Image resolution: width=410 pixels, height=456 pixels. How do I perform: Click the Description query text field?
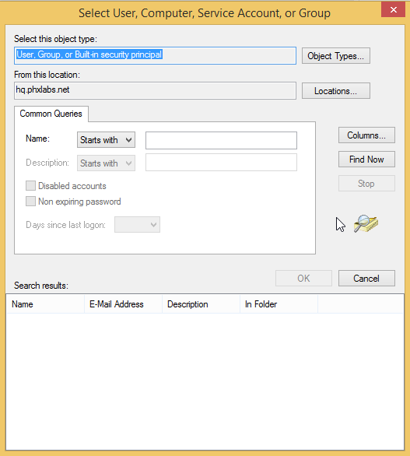point(221,163)
